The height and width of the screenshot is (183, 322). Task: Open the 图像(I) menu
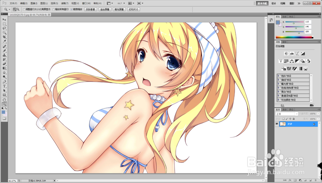[34, 3]
